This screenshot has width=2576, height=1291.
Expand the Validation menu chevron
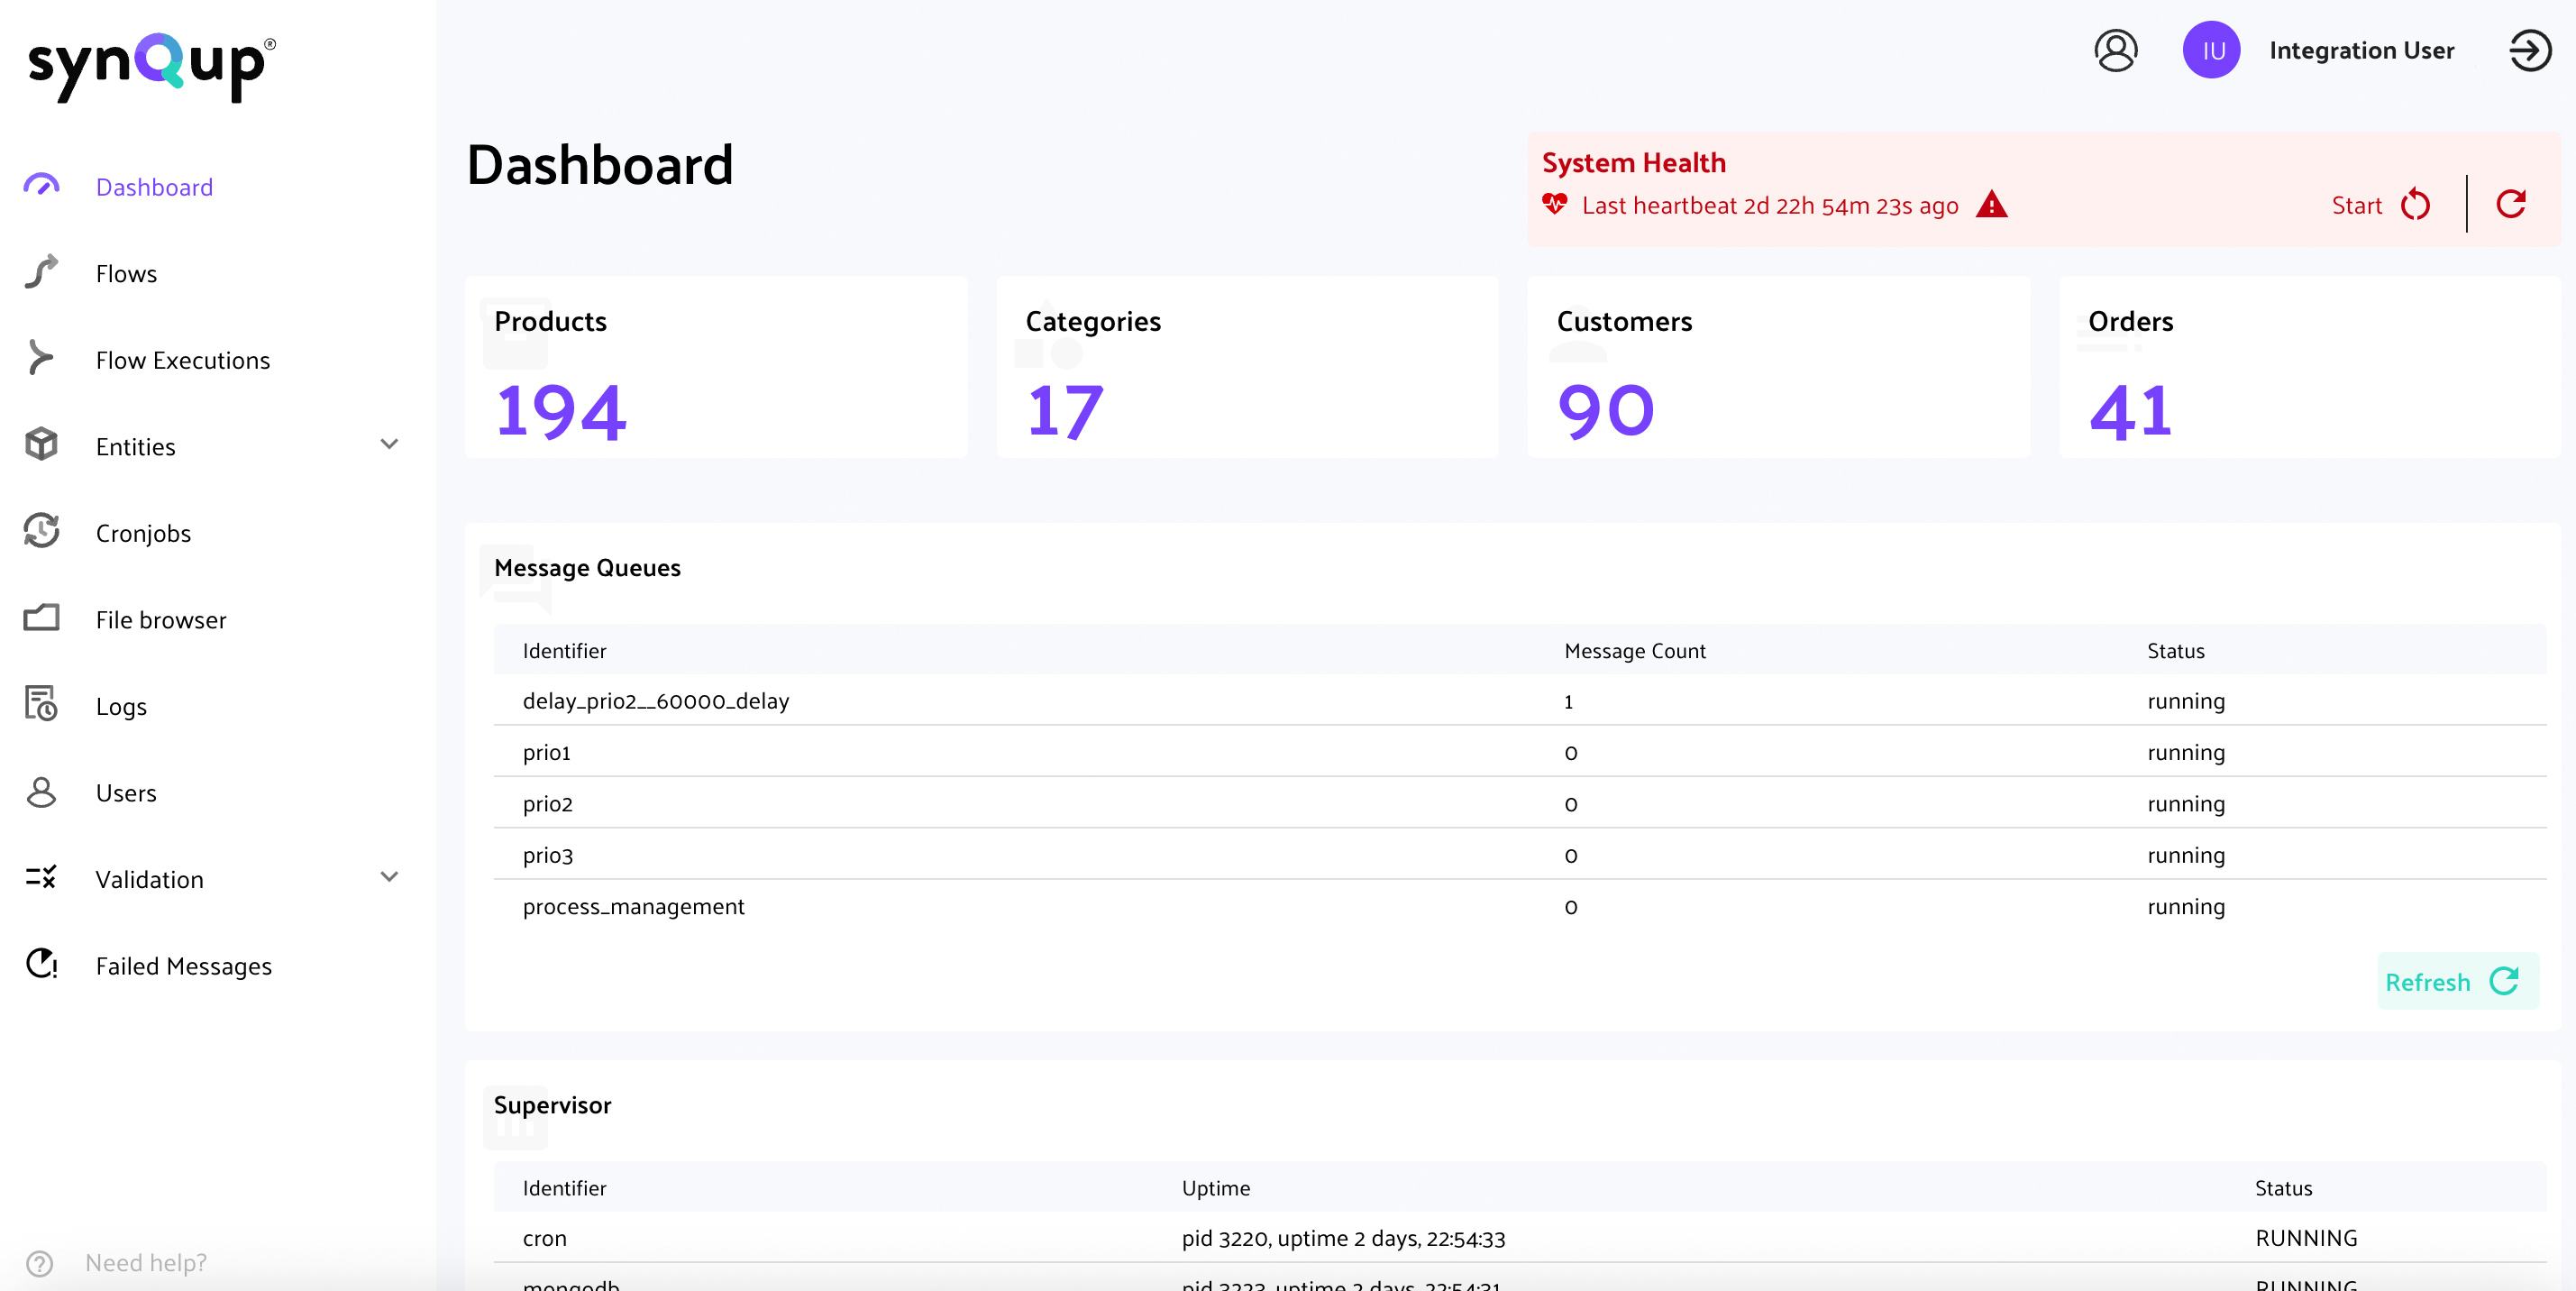pyautogui.click(x=389, y=878)
